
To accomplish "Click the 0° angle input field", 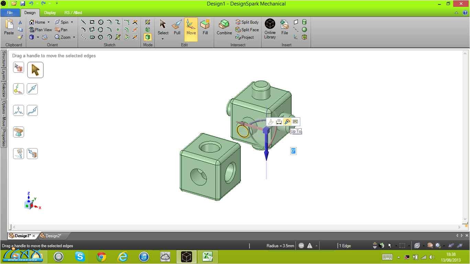I will 293,151.
